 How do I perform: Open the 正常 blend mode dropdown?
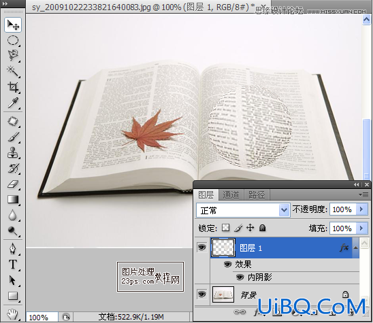(x=243, y=210)
